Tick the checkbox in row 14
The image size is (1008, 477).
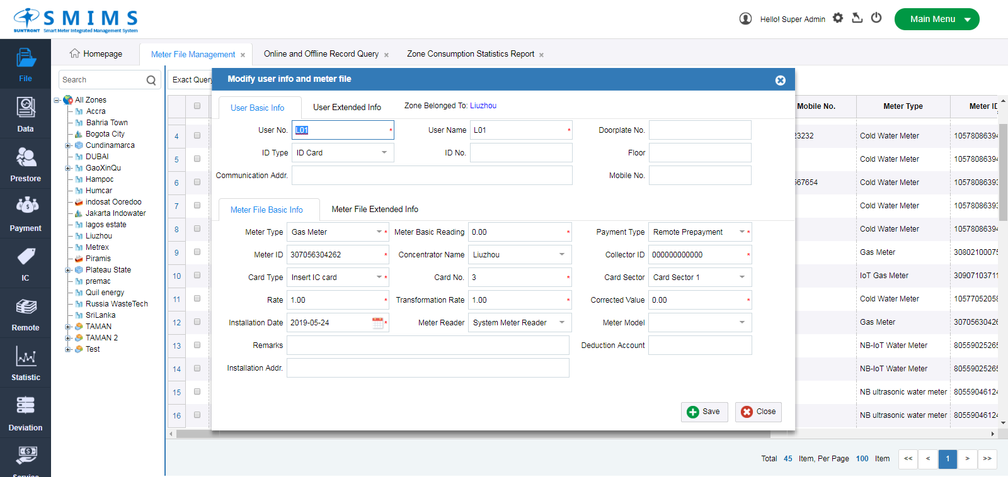coord(197,368)
